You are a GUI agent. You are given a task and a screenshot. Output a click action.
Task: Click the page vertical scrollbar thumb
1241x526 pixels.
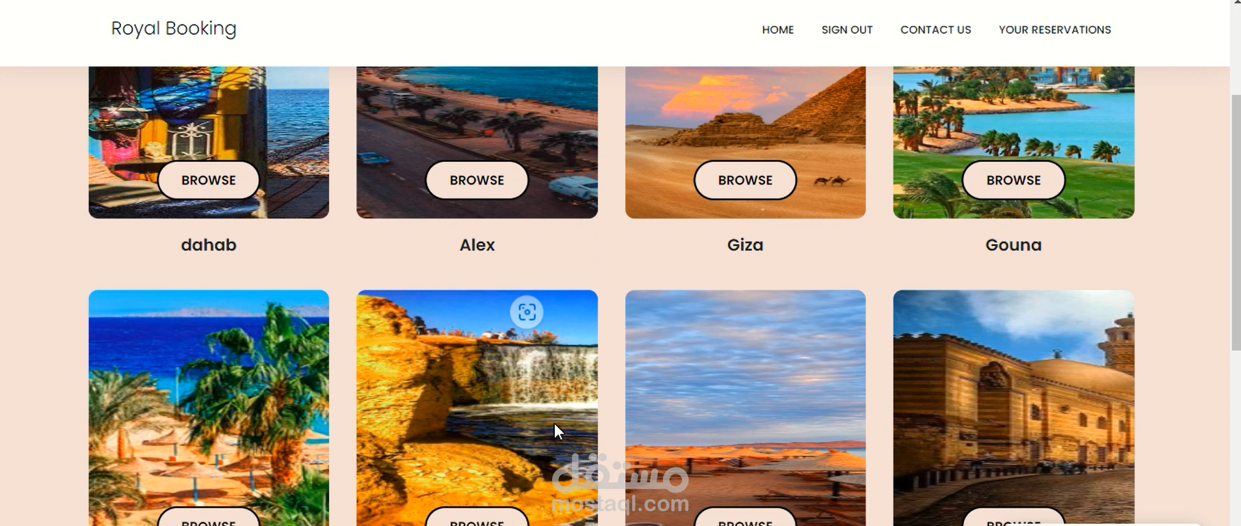click(1236, 222)
